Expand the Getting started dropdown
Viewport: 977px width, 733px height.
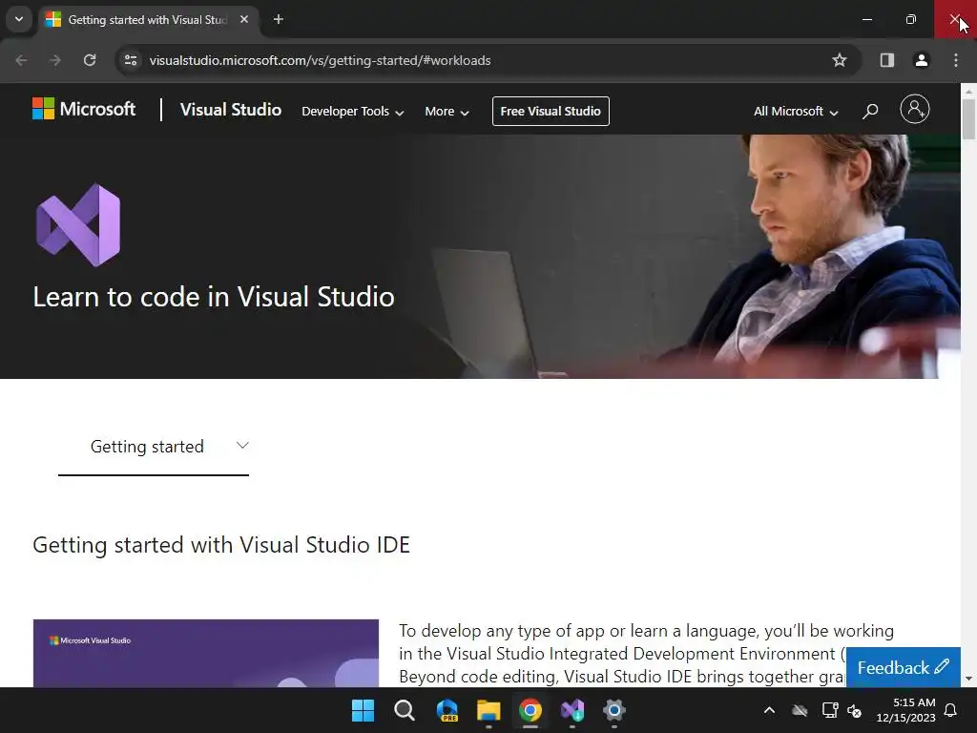click(154, 447)
